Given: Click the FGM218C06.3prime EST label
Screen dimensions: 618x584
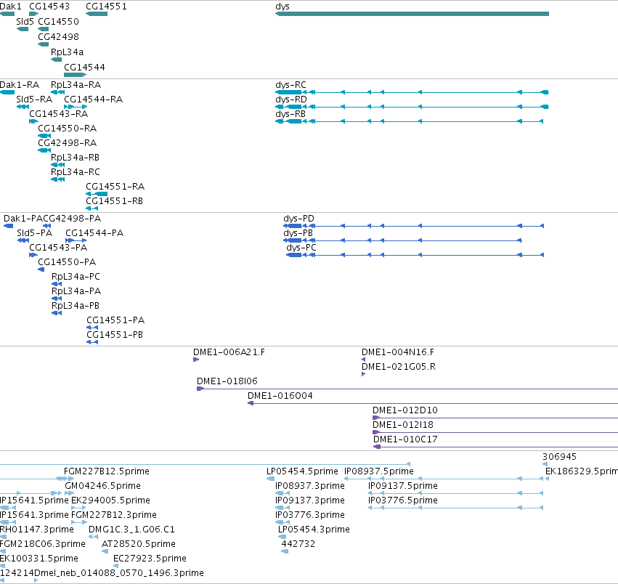Looking at the screenshot, I should click(43, 544).
